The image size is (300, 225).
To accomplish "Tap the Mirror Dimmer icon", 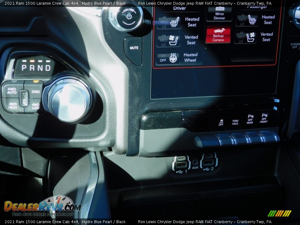I will click(x=219, y=13).
